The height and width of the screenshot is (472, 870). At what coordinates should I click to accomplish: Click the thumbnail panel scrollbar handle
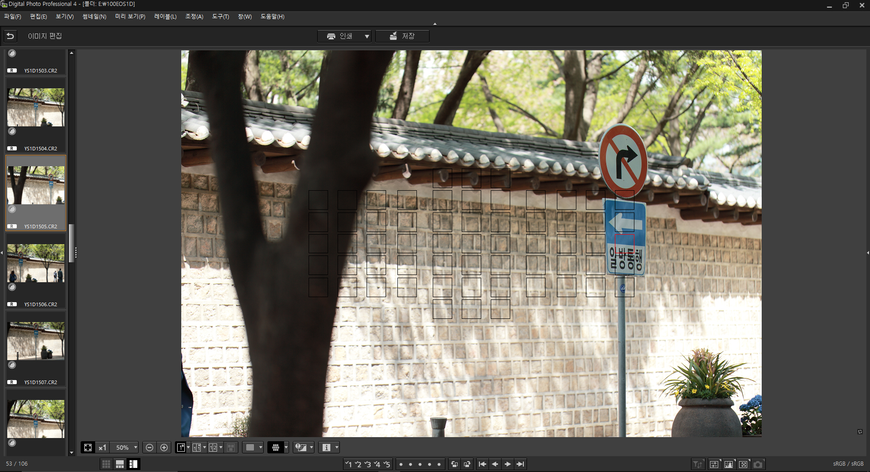click(71, 243)
